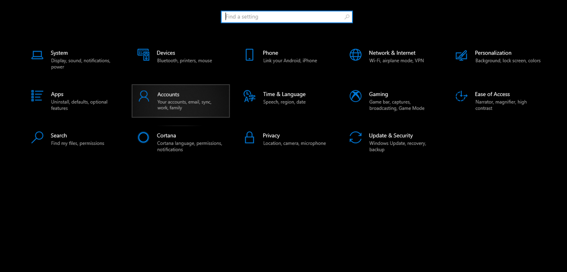Click 'Display, sound, notifications, power' text
Screen dimensions: 567x272
pyautogui.click(x=80, y=64)
